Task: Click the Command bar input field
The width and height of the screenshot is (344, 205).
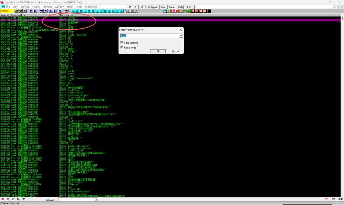Action: pyautogui.click(x=77, y=199)
